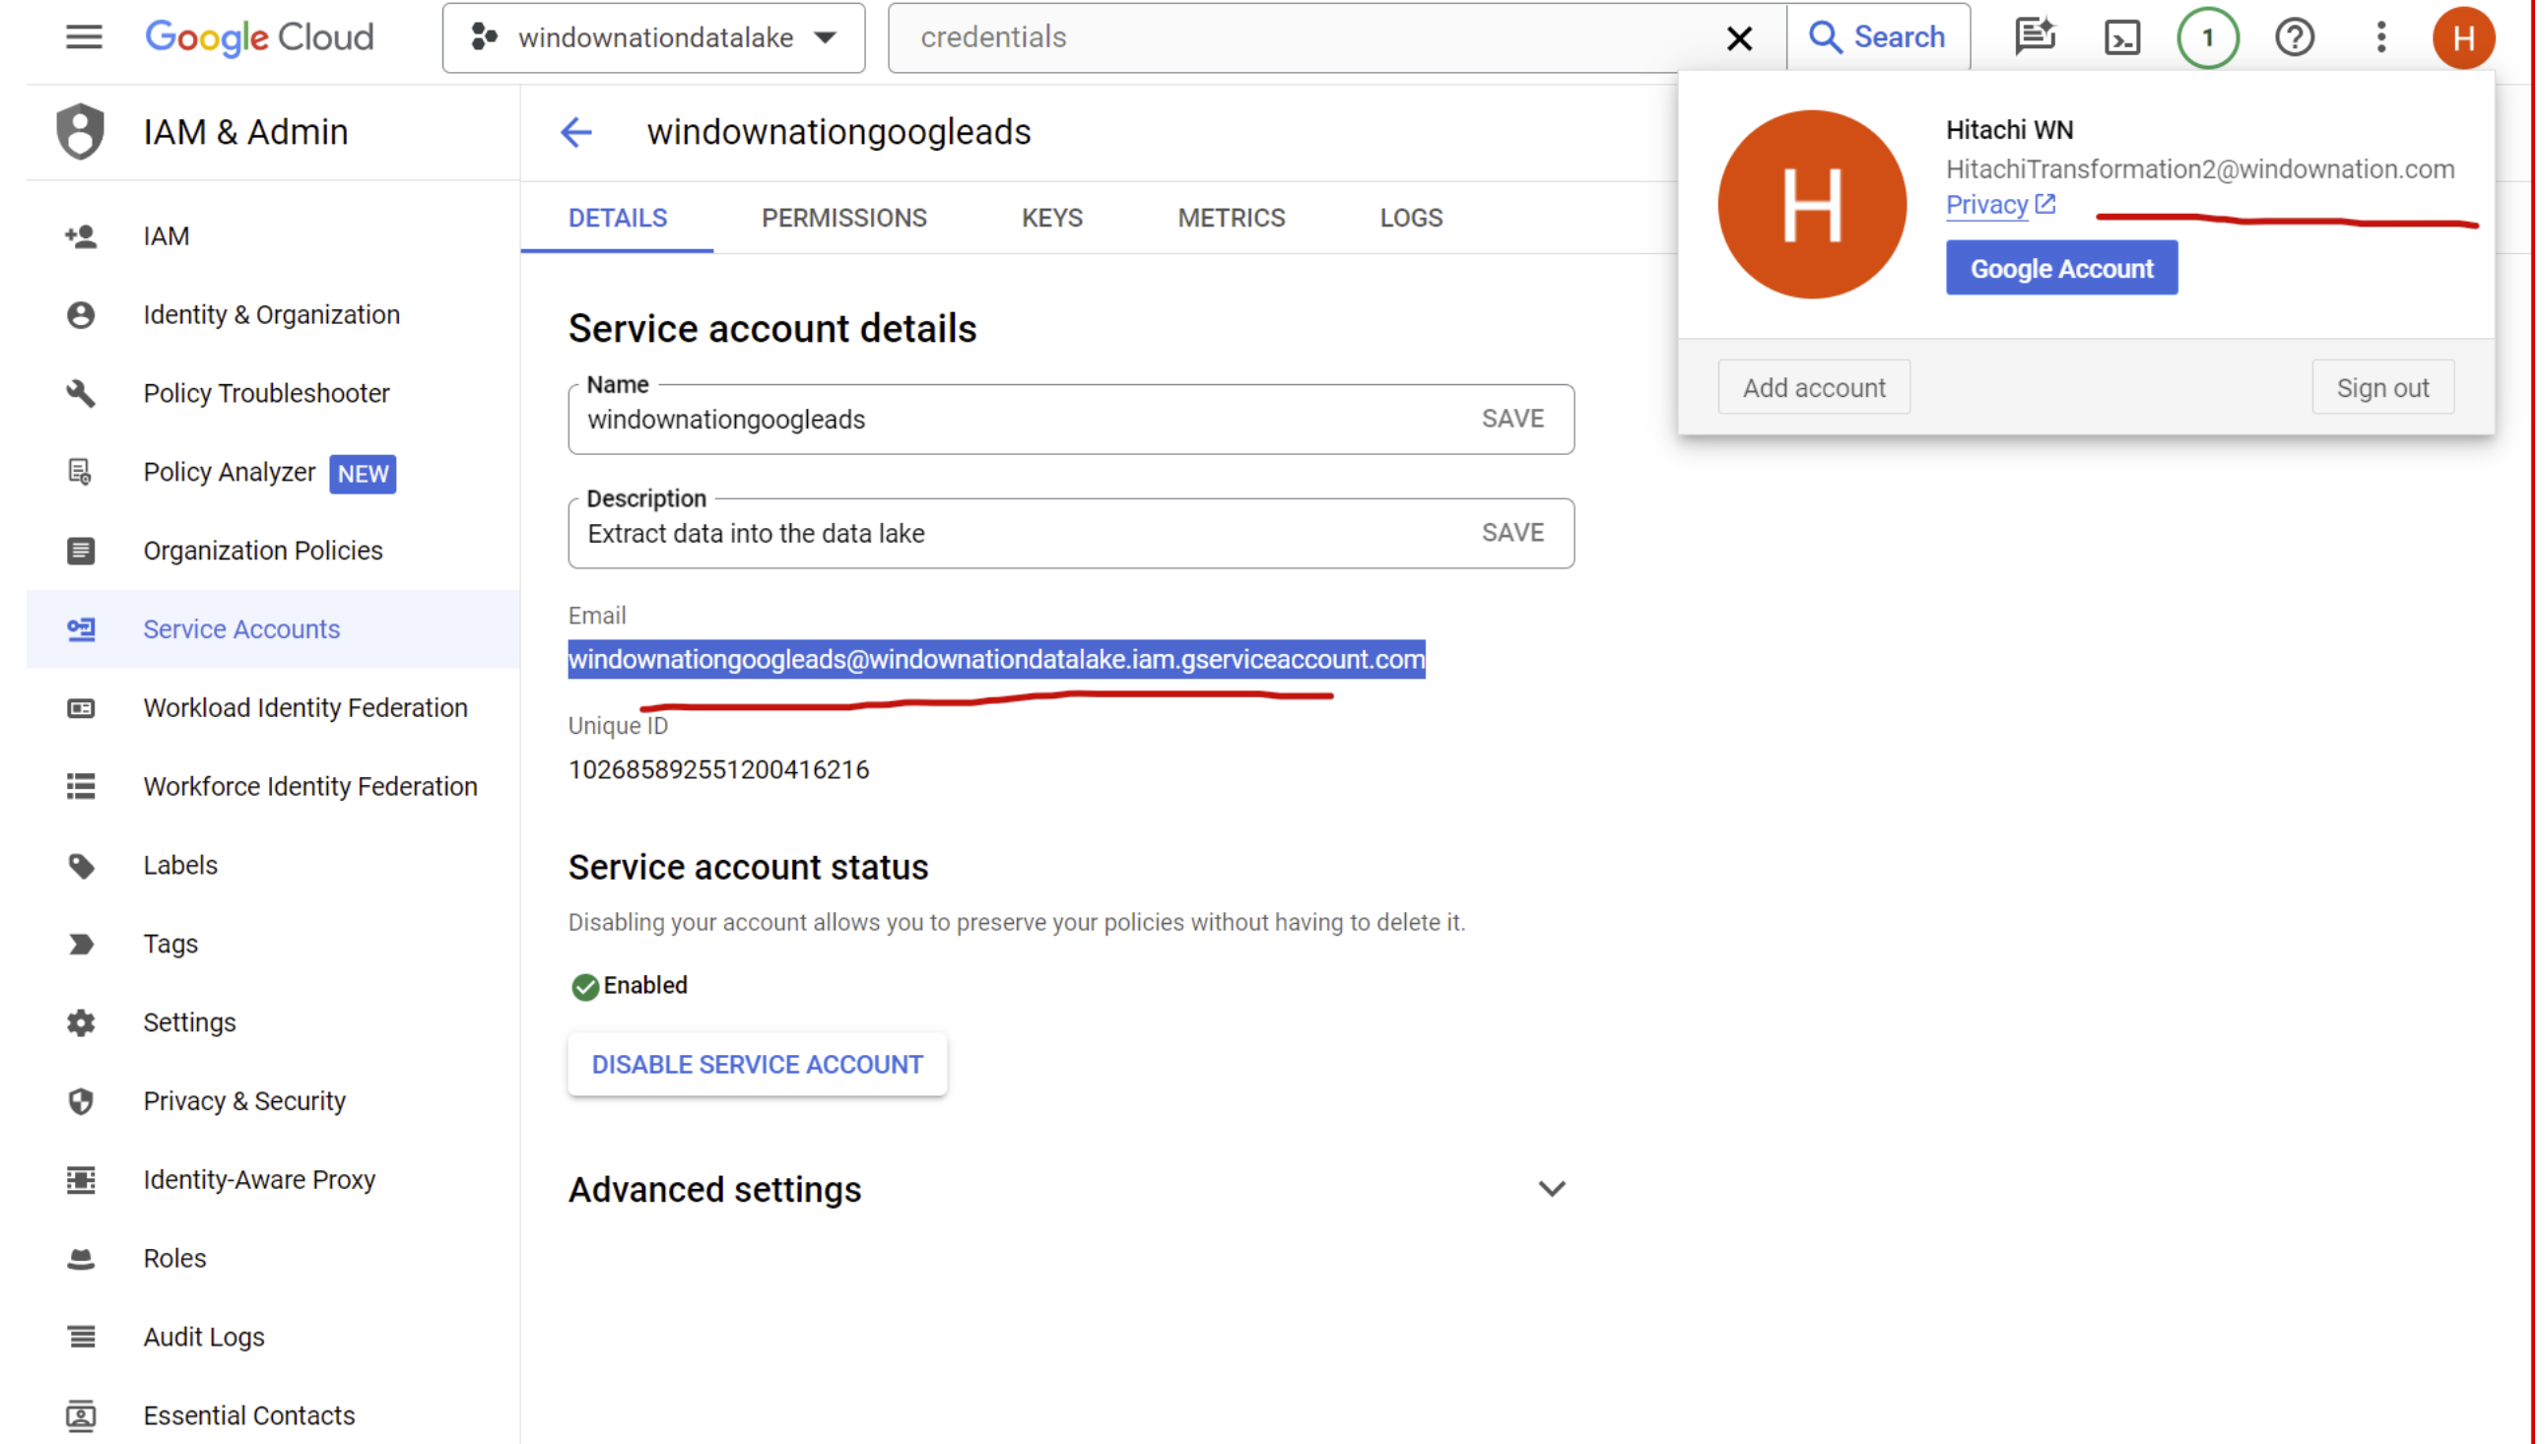This screenshot has width=2545, height=1444.
Task: Open the notifications badge showing 1
Action: click(x=2210, y=37)
